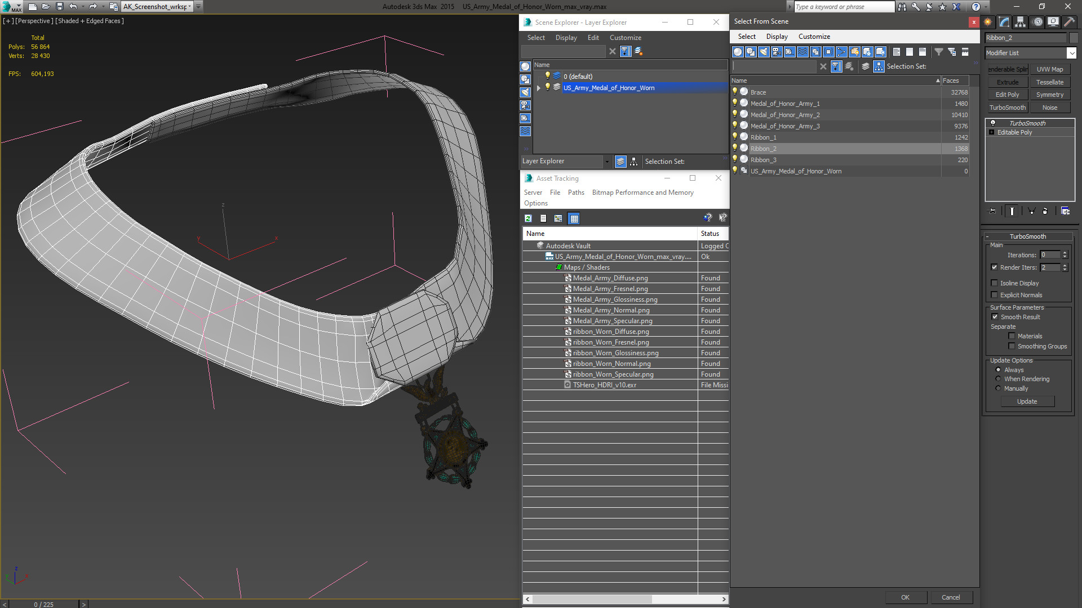Image resolution: width=1082 pixels, height=608 pixels.
Task: Open the Display command panel tab
Action: [x=1053, y=22]
